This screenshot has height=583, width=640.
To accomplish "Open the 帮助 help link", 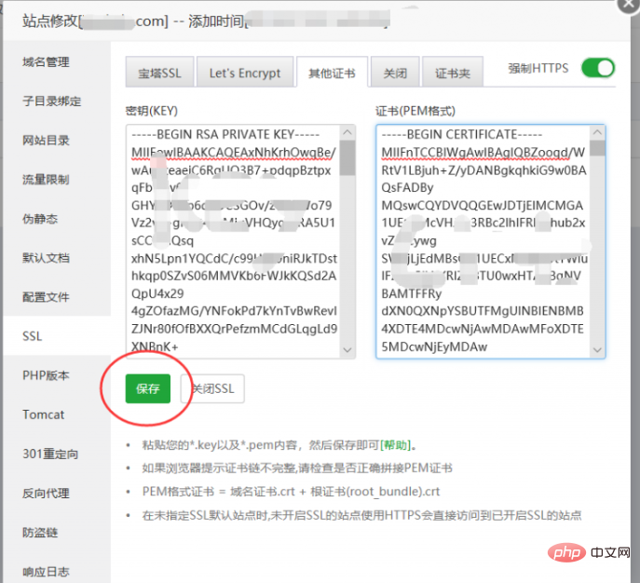I will (395, 444).
